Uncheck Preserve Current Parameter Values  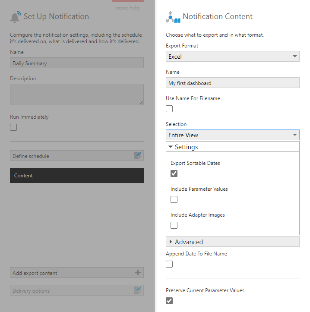tap(169, 300)
